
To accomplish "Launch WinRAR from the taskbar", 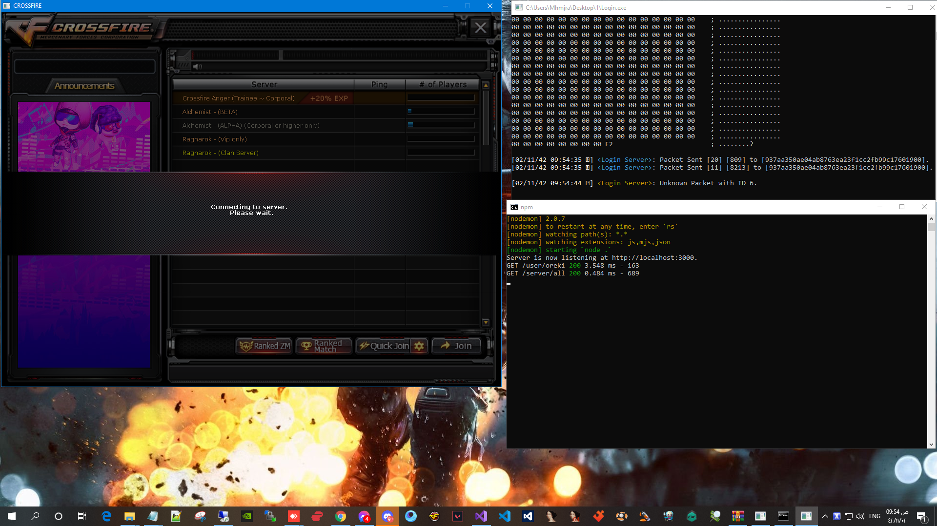I will [737, 516].
